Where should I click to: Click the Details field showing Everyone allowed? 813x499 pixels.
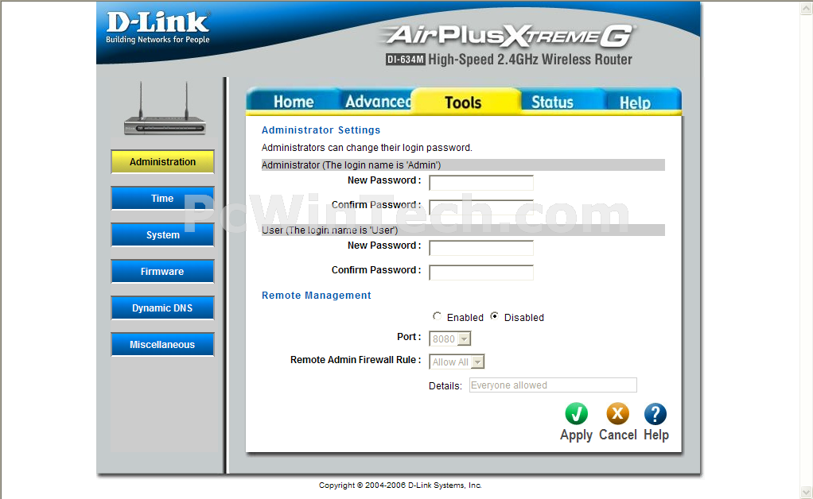[x=553, y=385]
